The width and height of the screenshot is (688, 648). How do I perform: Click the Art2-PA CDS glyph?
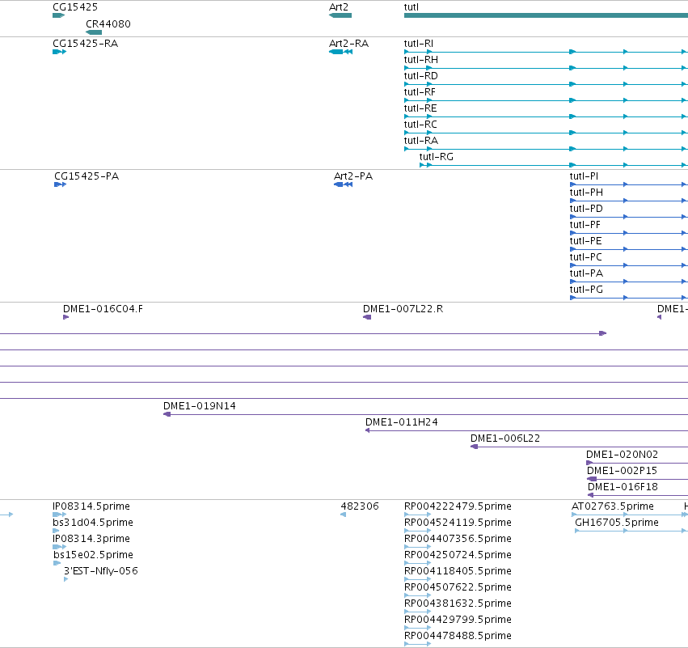click(343, 184)
